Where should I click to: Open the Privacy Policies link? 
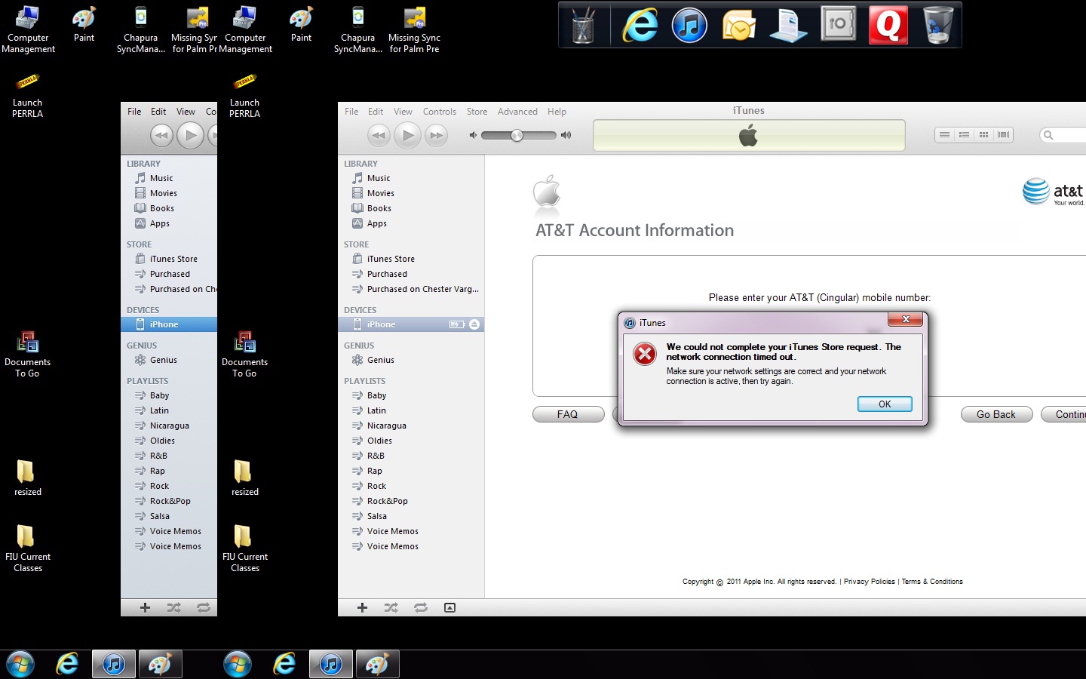(x=869, y=582)
